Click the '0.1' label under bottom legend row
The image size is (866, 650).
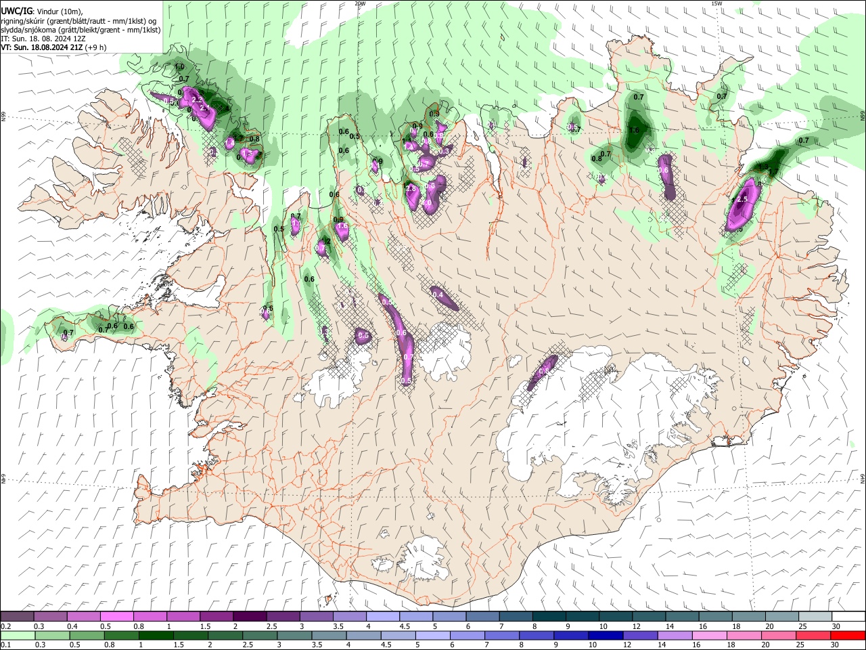5,645
